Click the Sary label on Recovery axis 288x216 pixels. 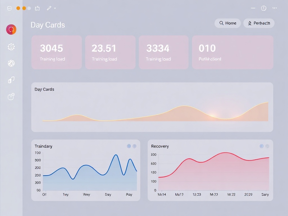(265, 195)
